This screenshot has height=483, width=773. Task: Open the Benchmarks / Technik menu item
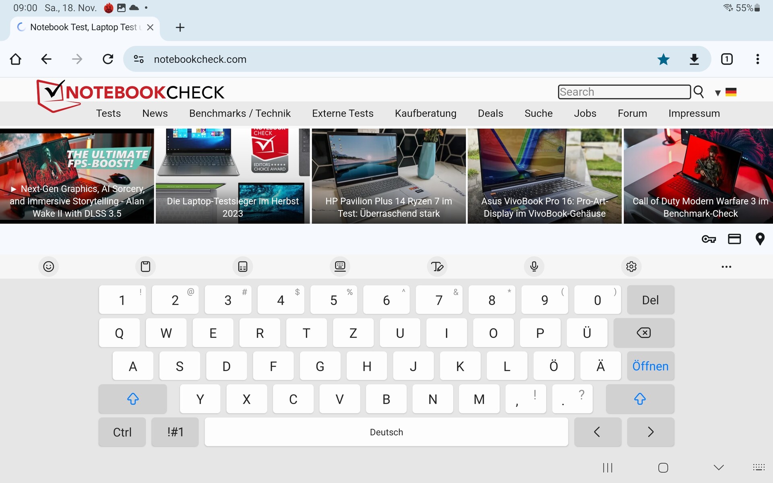tap(240, 114)
